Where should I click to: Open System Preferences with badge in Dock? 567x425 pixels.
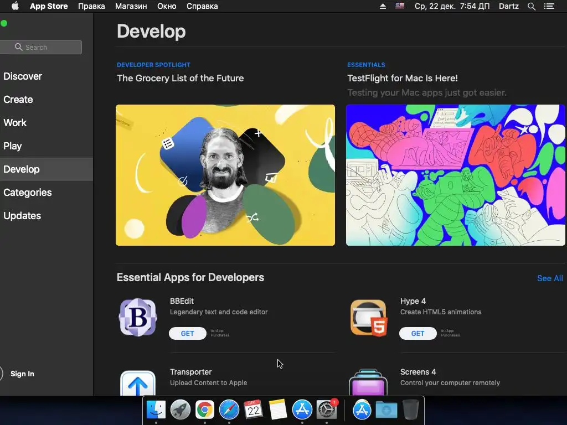click(327, 410)
